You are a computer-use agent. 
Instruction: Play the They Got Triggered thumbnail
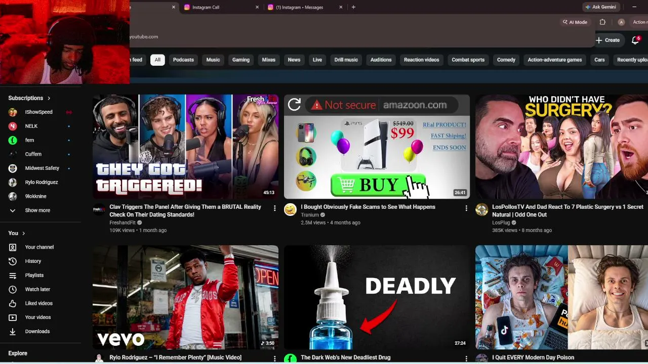click(185, 147)
